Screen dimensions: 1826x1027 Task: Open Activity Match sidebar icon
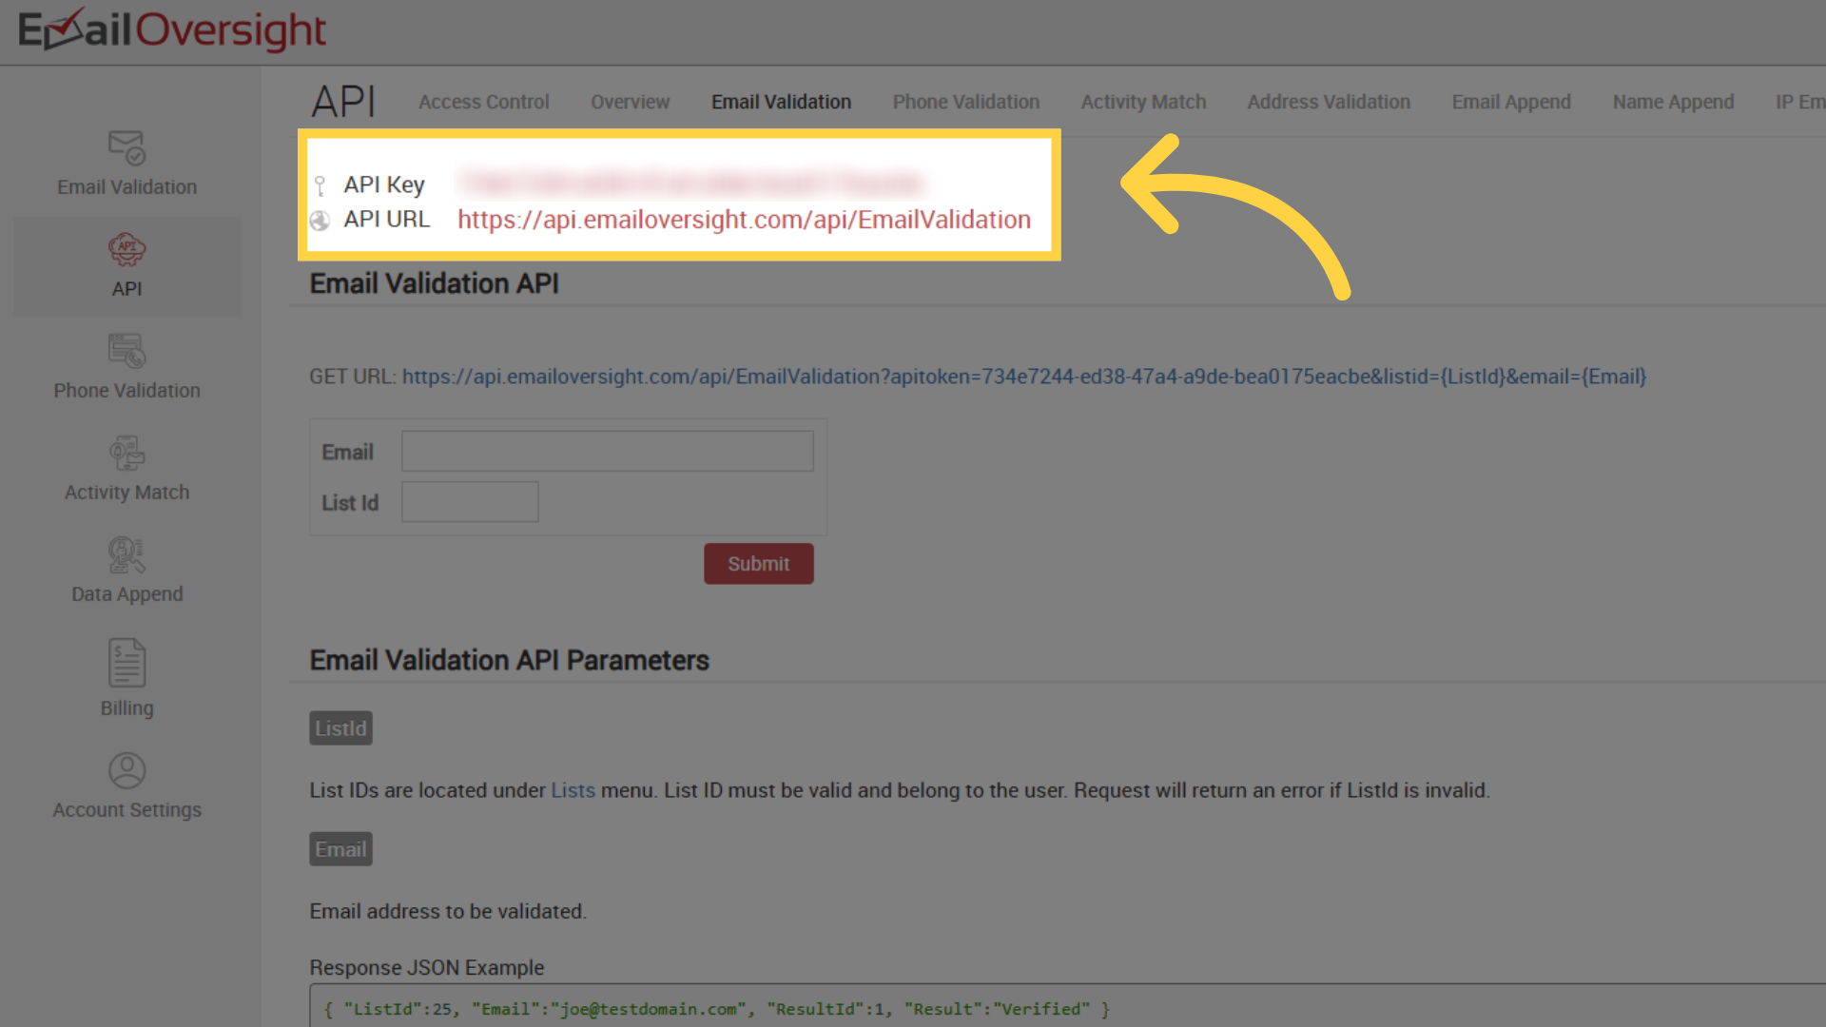coord(126,453)
